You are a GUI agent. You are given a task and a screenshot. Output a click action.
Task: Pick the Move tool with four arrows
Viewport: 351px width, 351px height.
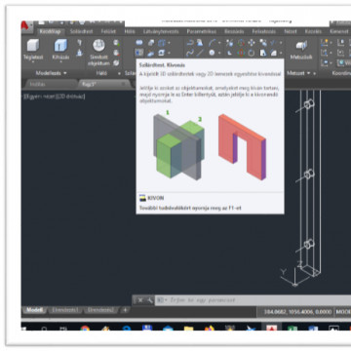pyautogui.click(x=252, y=43)
